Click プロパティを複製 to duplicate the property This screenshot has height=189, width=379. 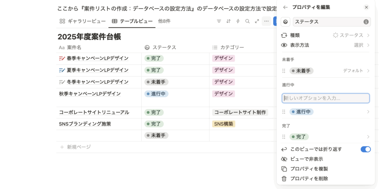pyautogui.click(x=309, y=169)
